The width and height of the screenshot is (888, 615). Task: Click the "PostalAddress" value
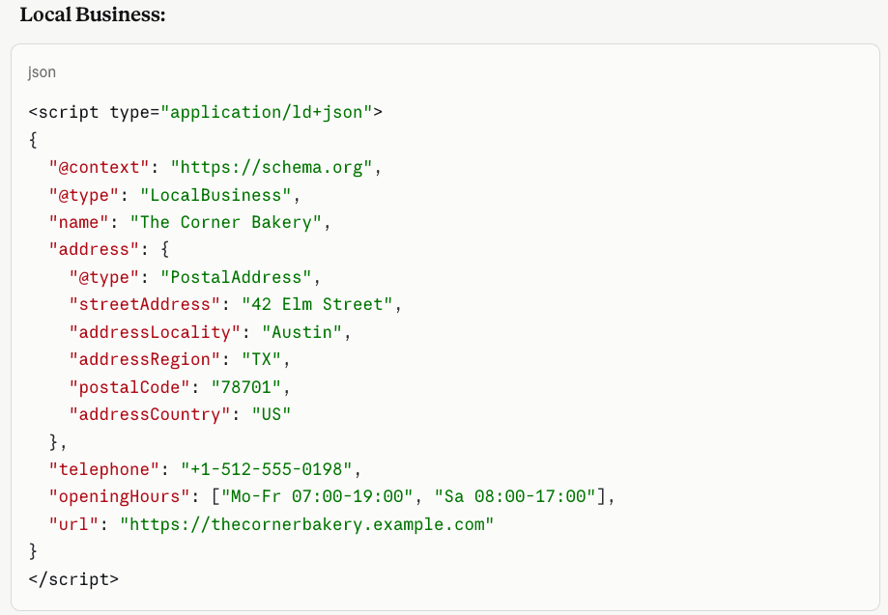coord(236,277)
